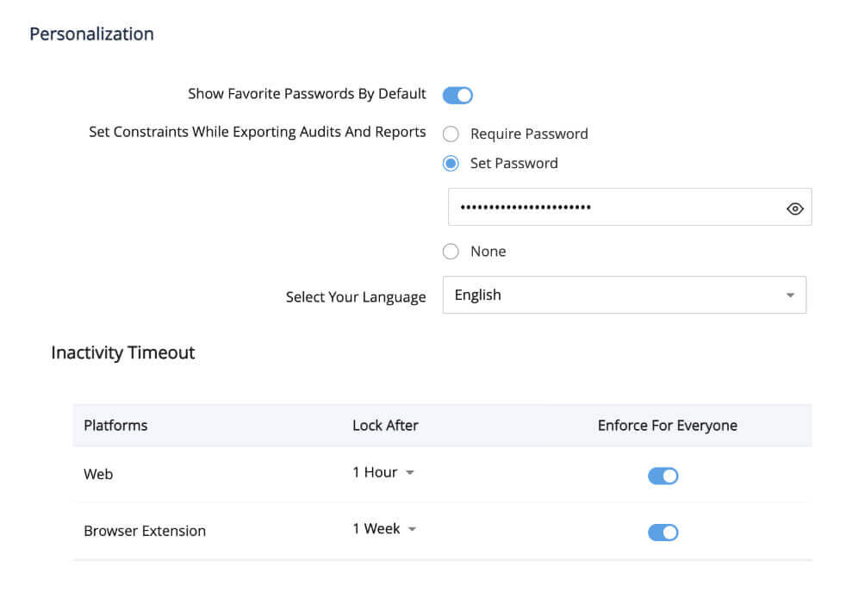Image resolution: width=846 pixels, height=598 pixels.
Task: Open the language list via its caret arrow
Action: (x=790, y=295)
